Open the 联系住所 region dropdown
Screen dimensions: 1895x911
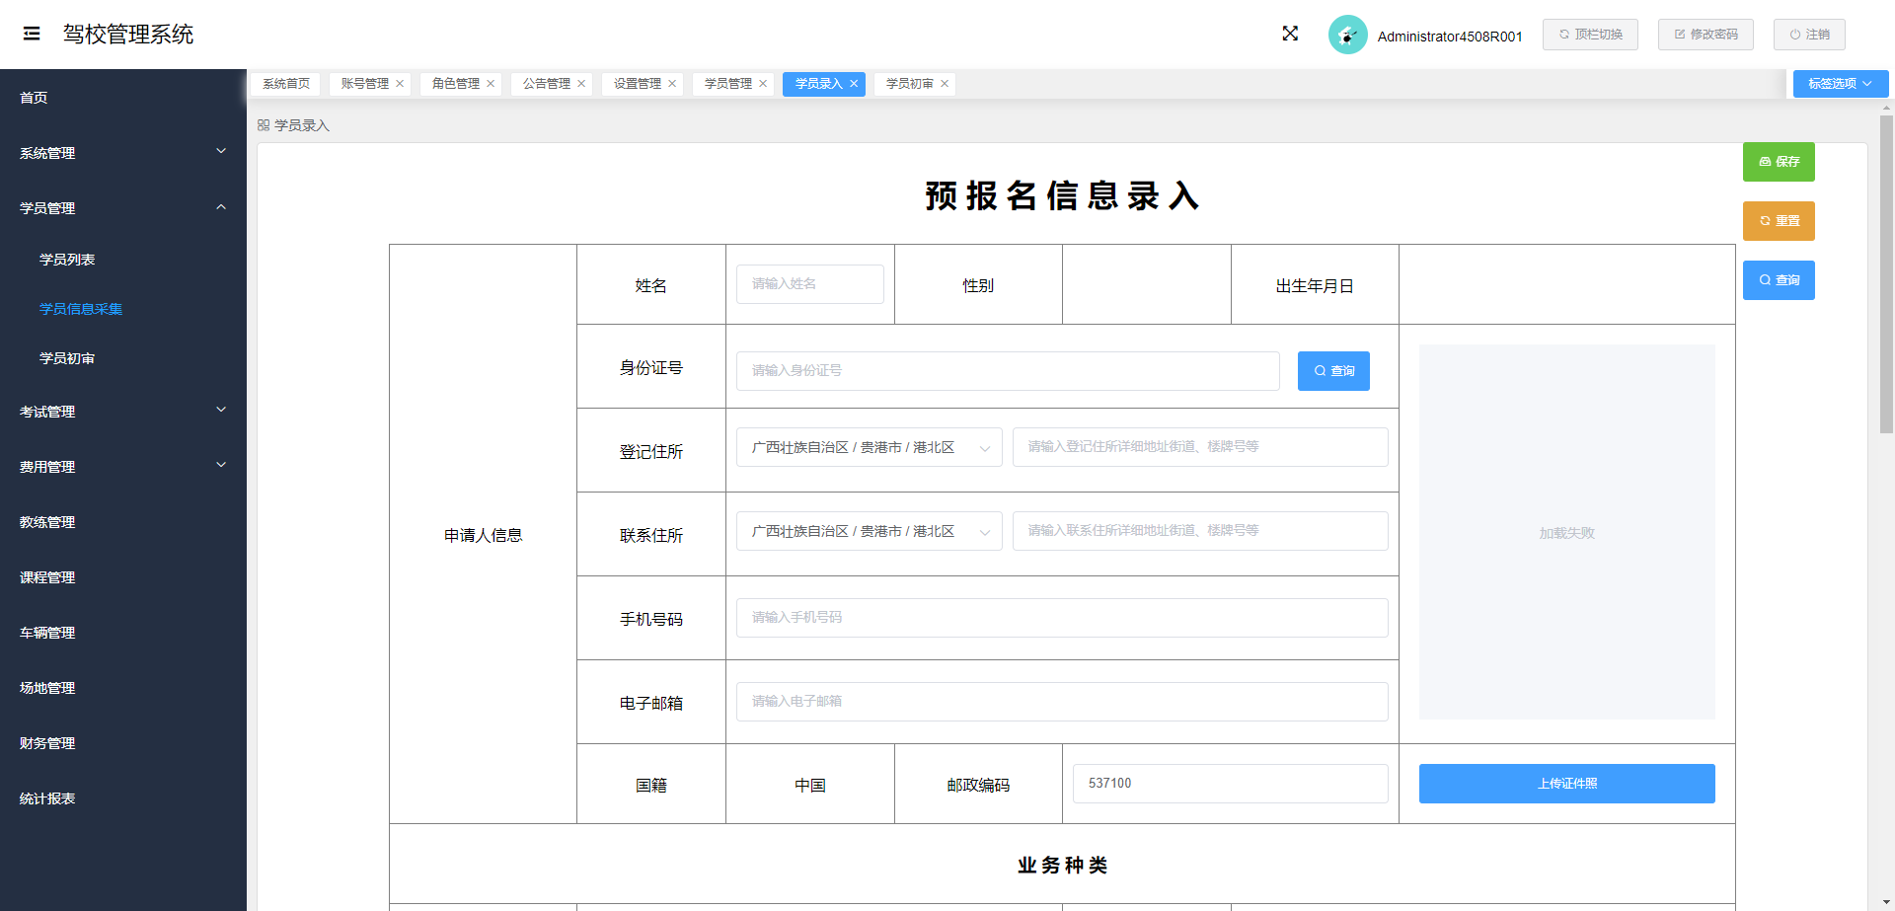pyautogui.click(x=869, y=531)
